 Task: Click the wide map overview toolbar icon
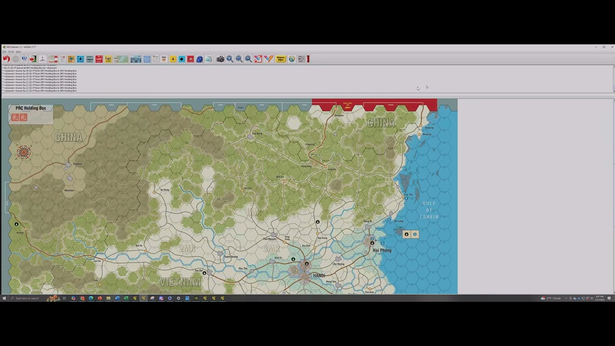(x=121, y=59)
